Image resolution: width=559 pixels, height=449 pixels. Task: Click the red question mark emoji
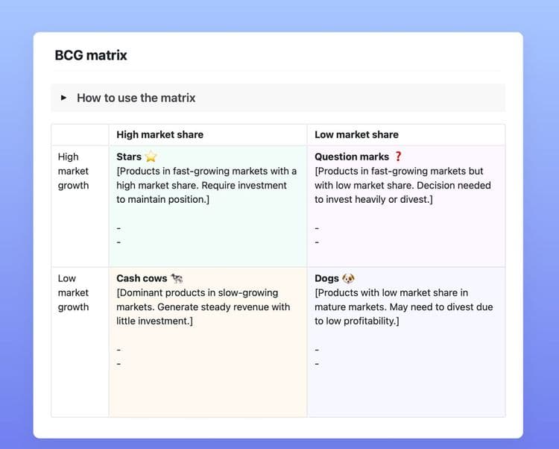point(398,157)
